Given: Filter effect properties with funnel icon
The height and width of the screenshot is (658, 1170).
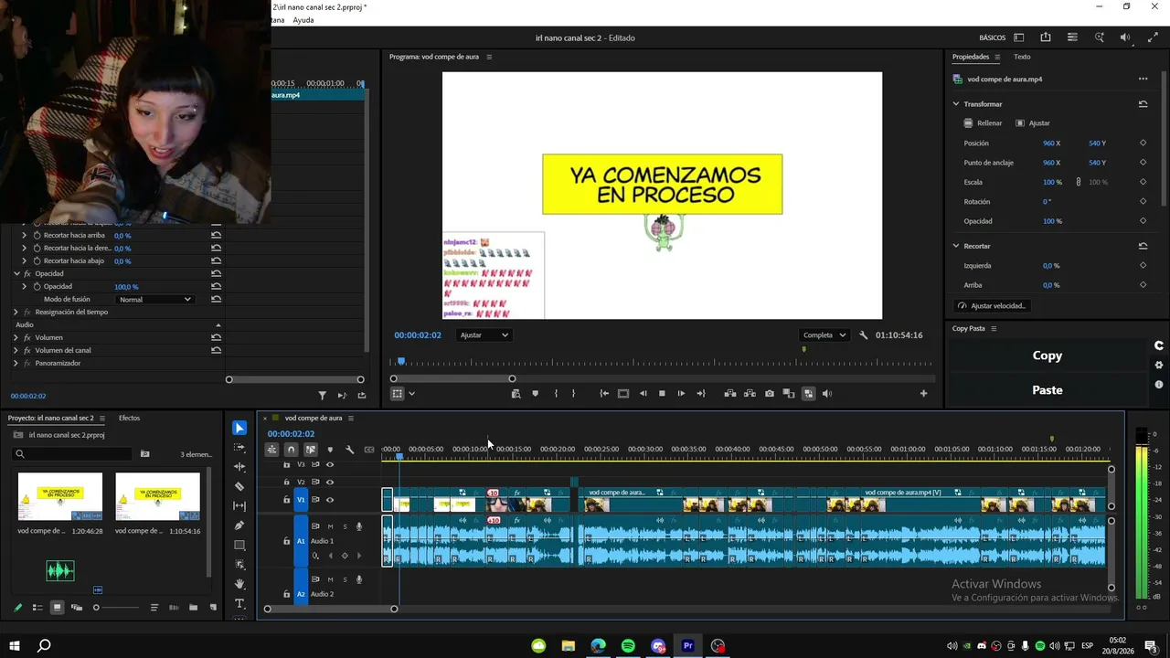Looking at the screenshot, I should 322,396.
